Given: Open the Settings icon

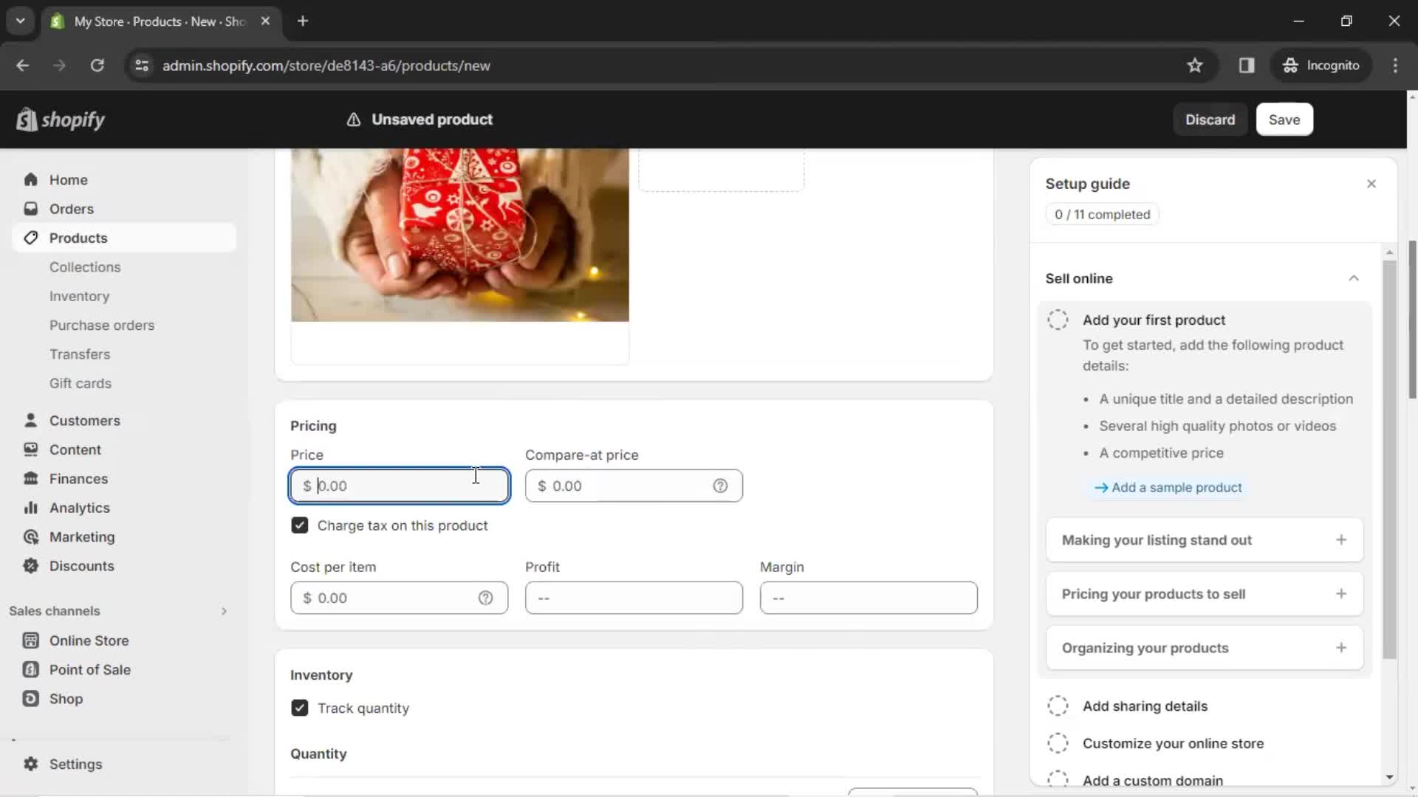Looking at the screenshot, I should 30,764.
